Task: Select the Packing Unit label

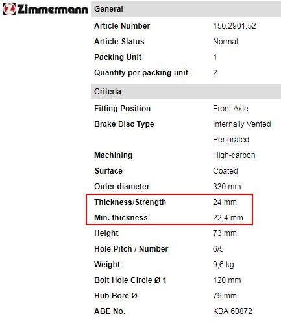Action: tap(117, 57)
